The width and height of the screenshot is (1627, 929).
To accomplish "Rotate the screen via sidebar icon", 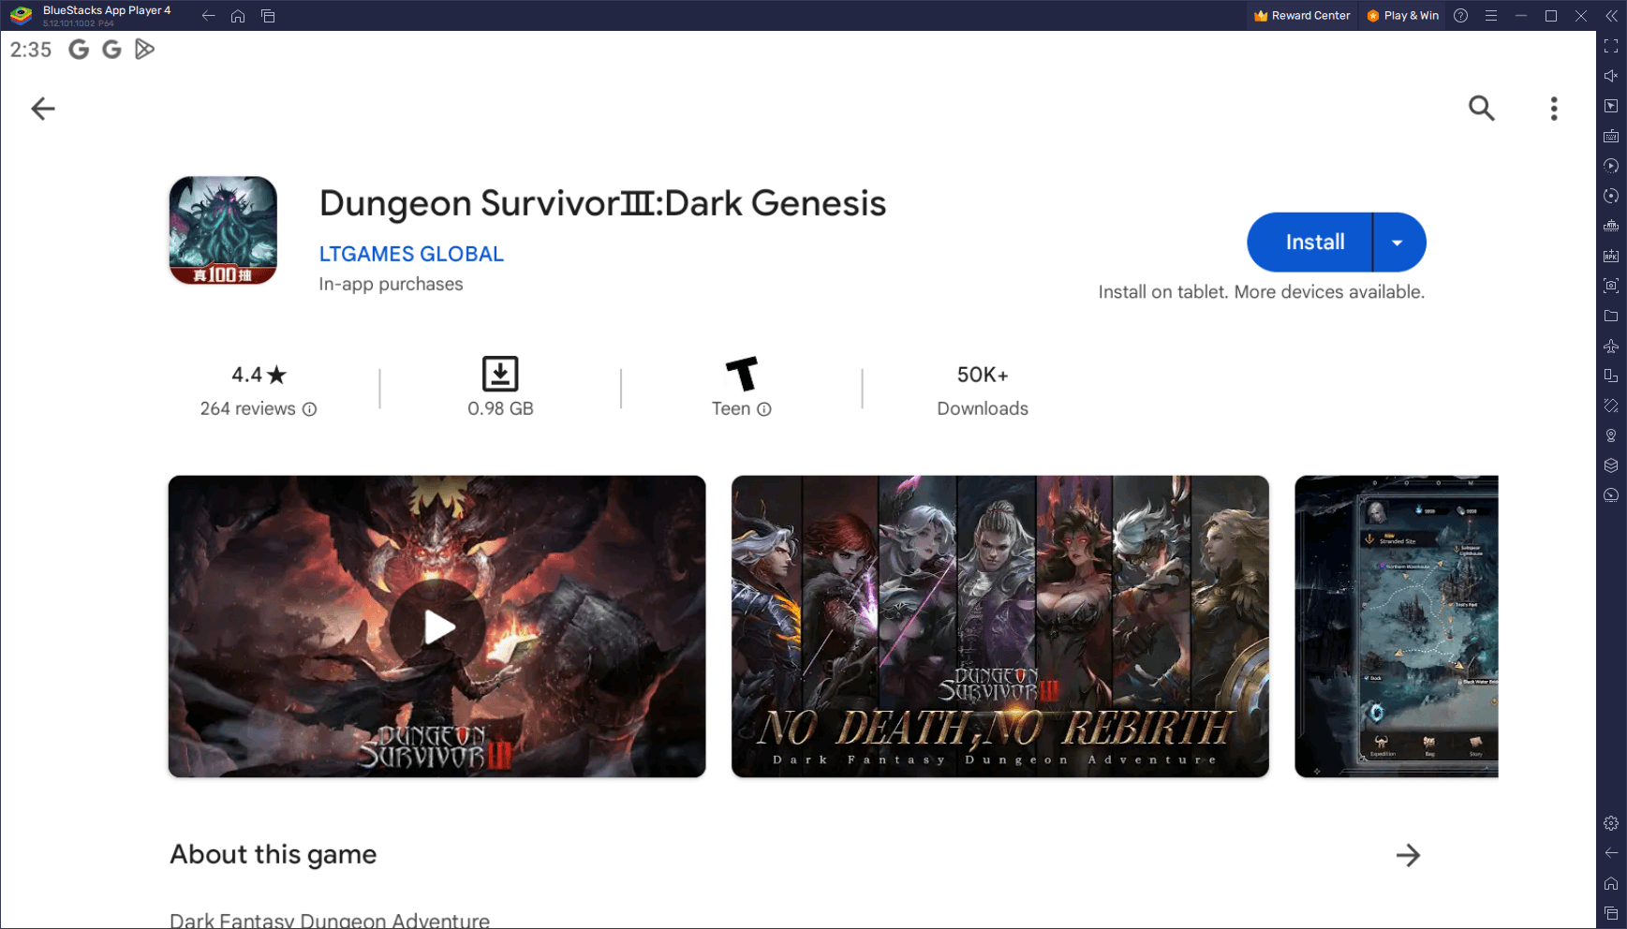I will (x=1611, y=406).
